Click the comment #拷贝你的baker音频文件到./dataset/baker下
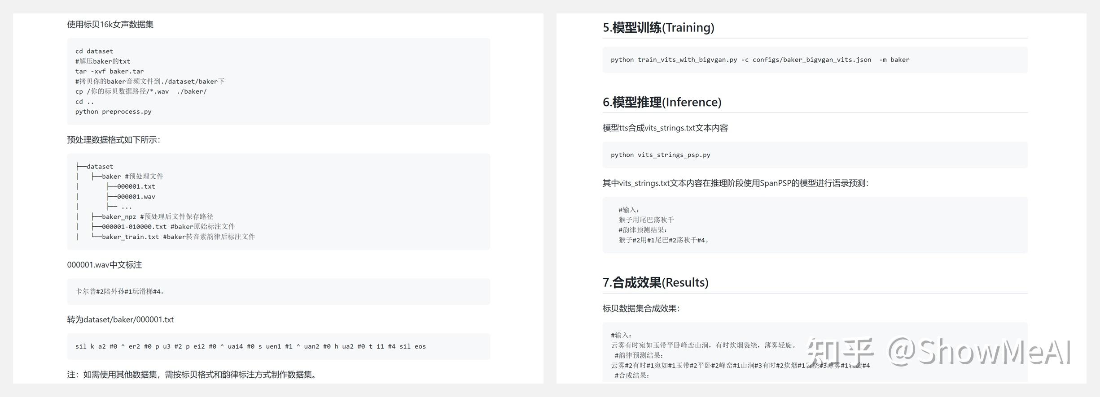This screenshot has height=397, width=1100. click(150, 82)
